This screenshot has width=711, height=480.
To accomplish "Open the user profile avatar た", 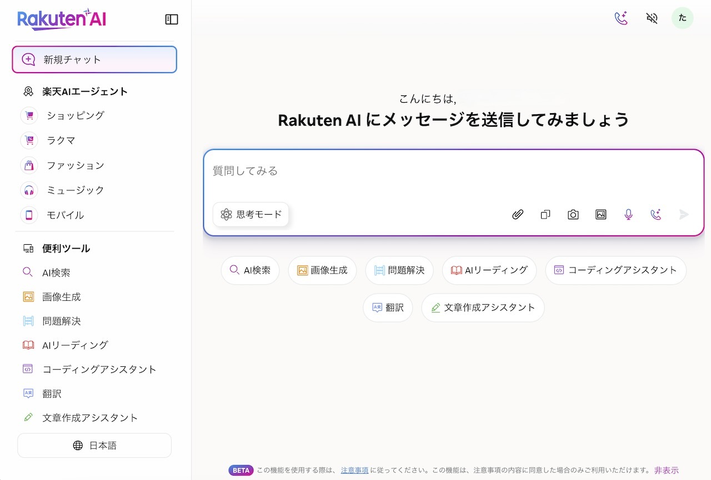I will click(683, 18).
